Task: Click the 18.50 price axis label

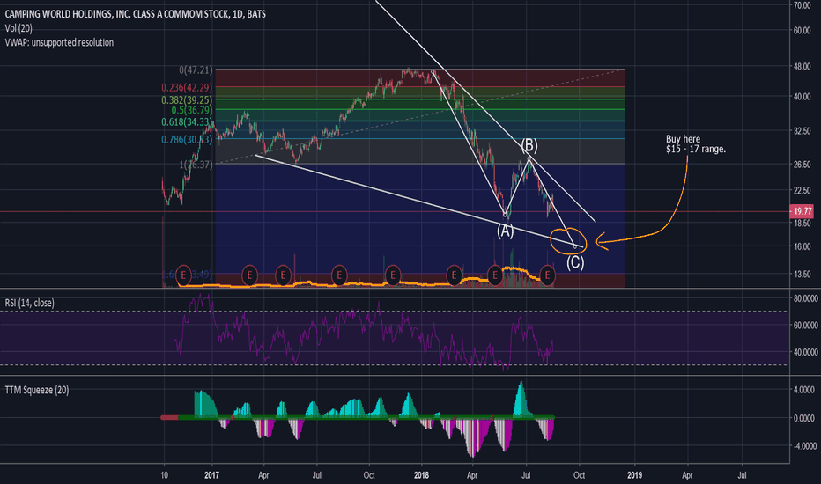Action: click(x=803, y=223)
